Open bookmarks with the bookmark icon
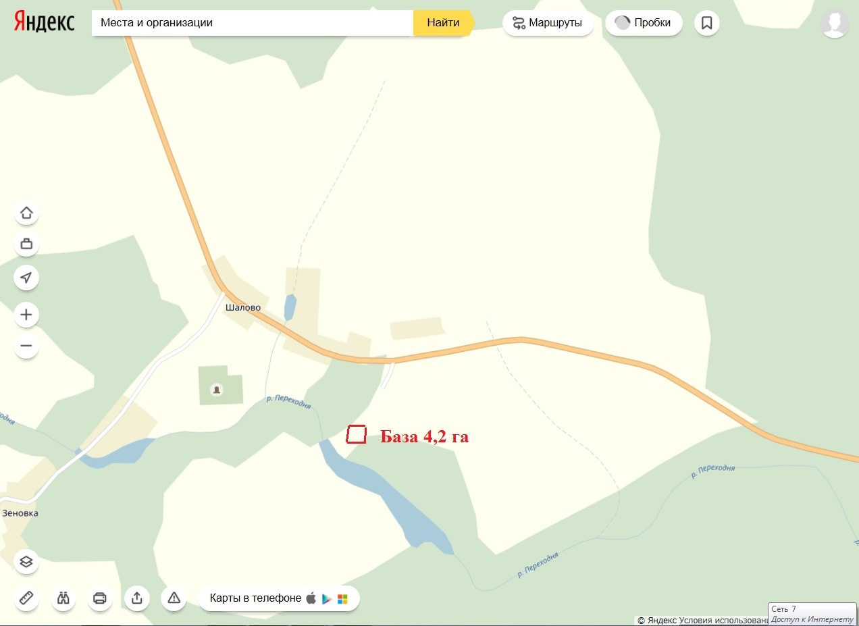 click(707, 23)
